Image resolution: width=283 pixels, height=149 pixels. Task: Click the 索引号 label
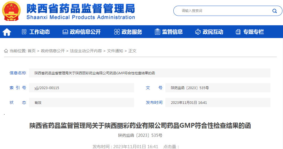pos(18,88)
